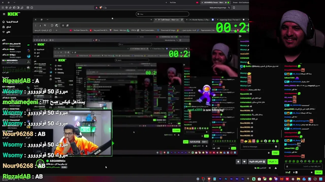The image size is (325, 182).
Task: Open Brave browser from the taskbar
Action: [209, 179]
